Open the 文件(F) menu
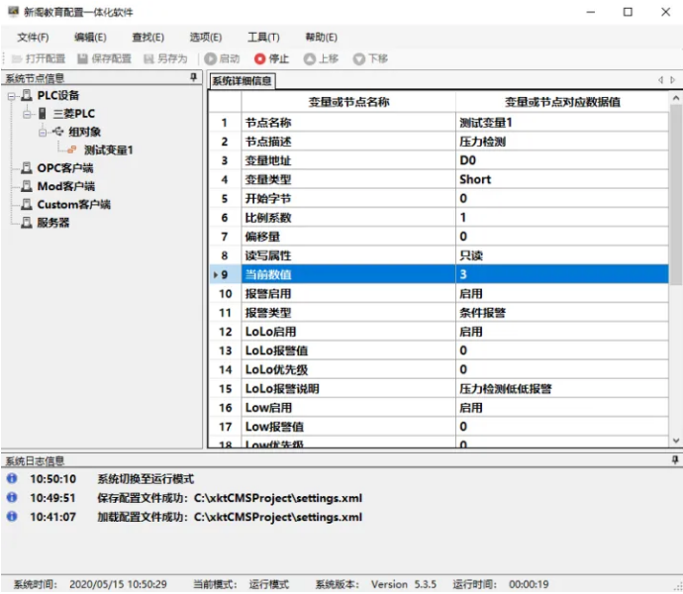Viewport: 683px width, 594px height. tap(33, 38)
